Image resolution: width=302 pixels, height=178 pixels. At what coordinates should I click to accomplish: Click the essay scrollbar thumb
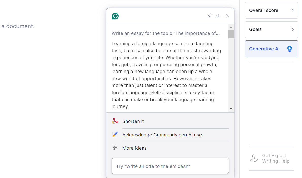click(231, 34)
